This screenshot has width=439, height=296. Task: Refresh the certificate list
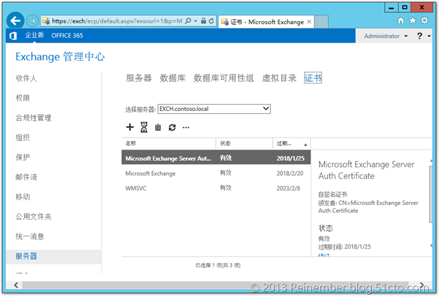(x=172, y=127)
